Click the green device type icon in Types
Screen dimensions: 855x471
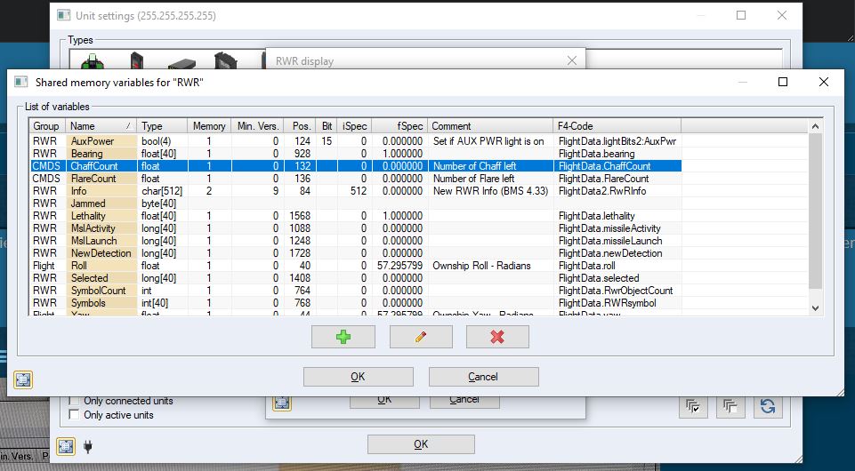click(x=93, y=60)
